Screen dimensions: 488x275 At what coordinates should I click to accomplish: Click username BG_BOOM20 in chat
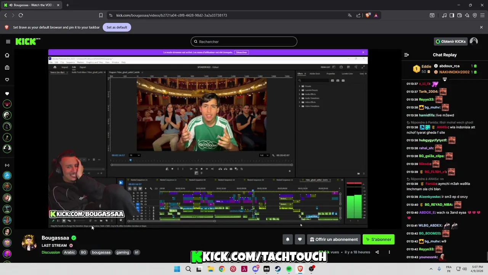(x=430, y=233)
